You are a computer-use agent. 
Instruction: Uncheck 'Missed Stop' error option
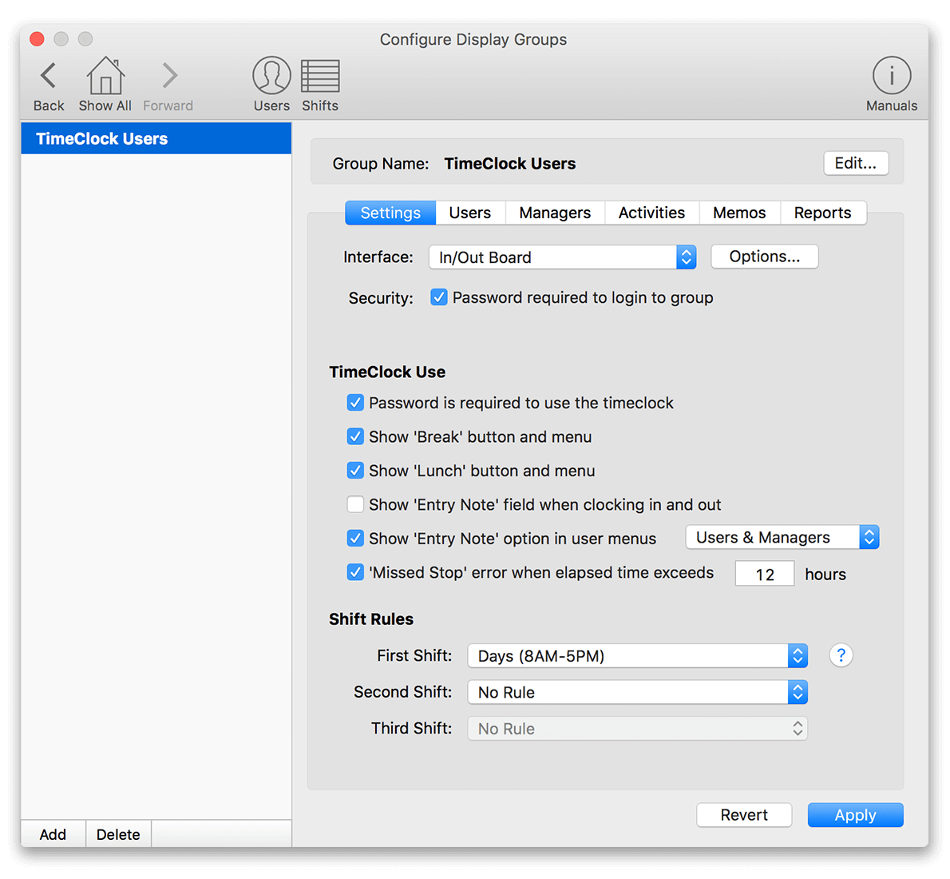355,572
